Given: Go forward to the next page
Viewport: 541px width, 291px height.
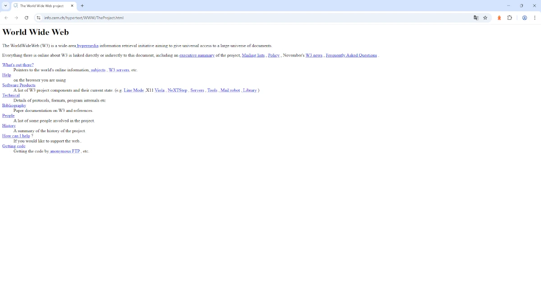Looking at the screenshot, I should click(x=16, y=18).
